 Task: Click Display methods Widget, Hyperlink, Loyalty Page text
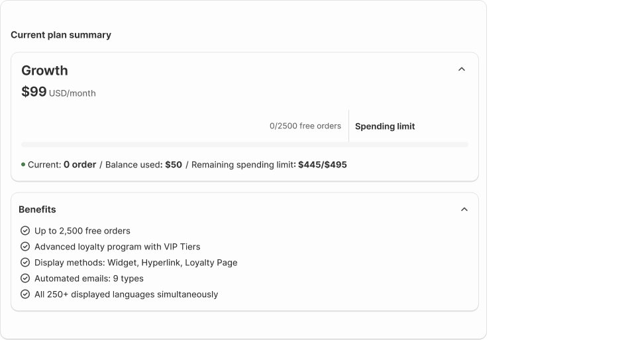pyautogui.click(x=136, y=263)
